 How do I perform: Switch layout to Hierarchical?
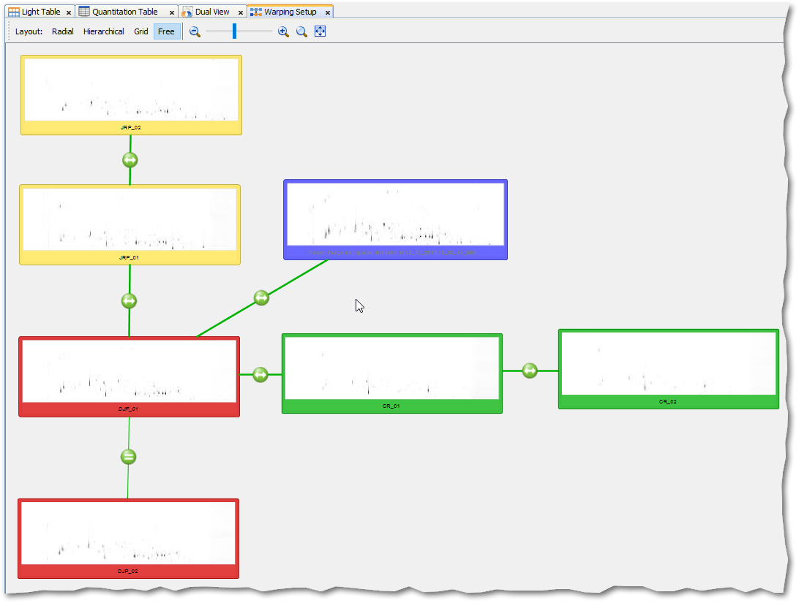click(x=104, y=31)
